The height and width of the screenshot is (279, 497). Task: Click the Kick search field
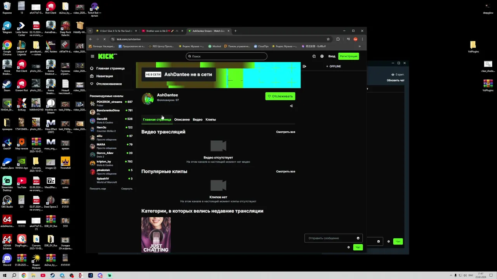point(226,56)
